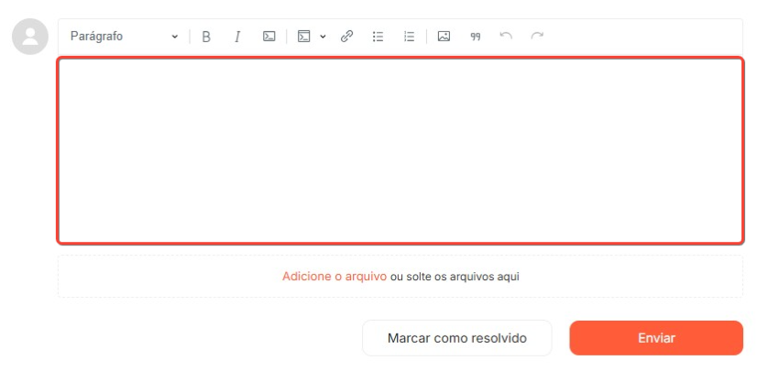
Task: Apply italic formatting with the I icon
Action: click(237, 37)
